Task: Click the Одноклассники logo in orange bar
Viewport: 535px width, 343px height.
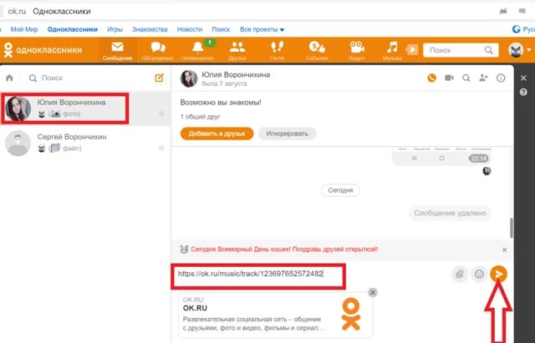Action: [x=43, y=50]
